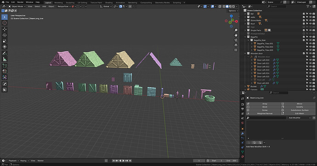
Task: Switch to the Shading workspace tab
Action: tap(109, 3)
